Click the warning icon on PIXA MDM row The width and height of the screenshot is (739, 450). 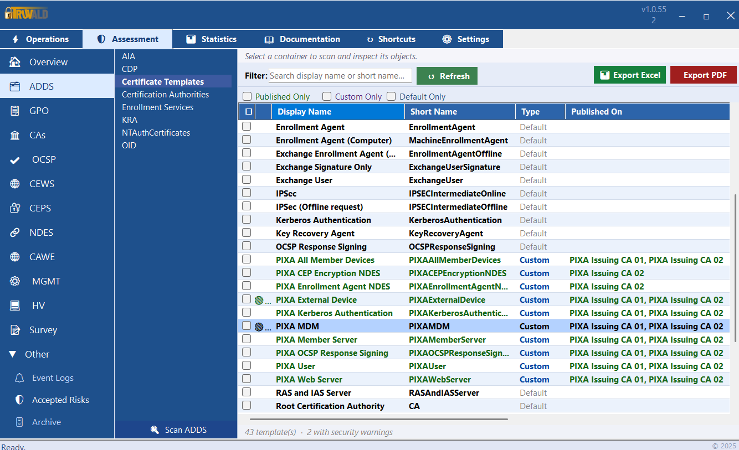coord(259,327)
